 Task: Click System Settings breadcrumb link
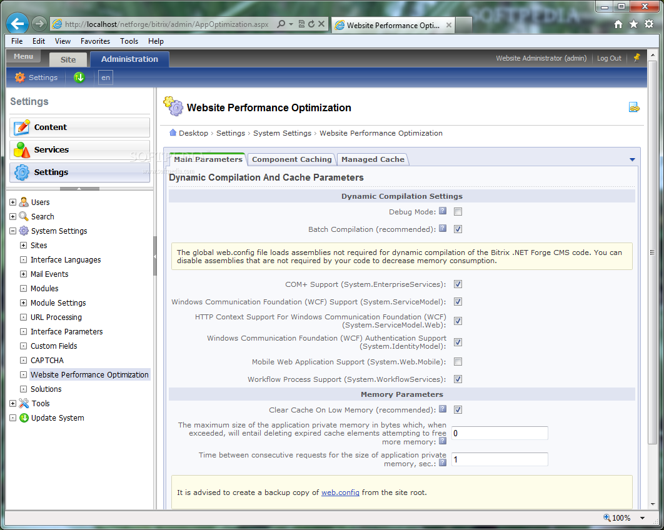(x=282, y=133)
